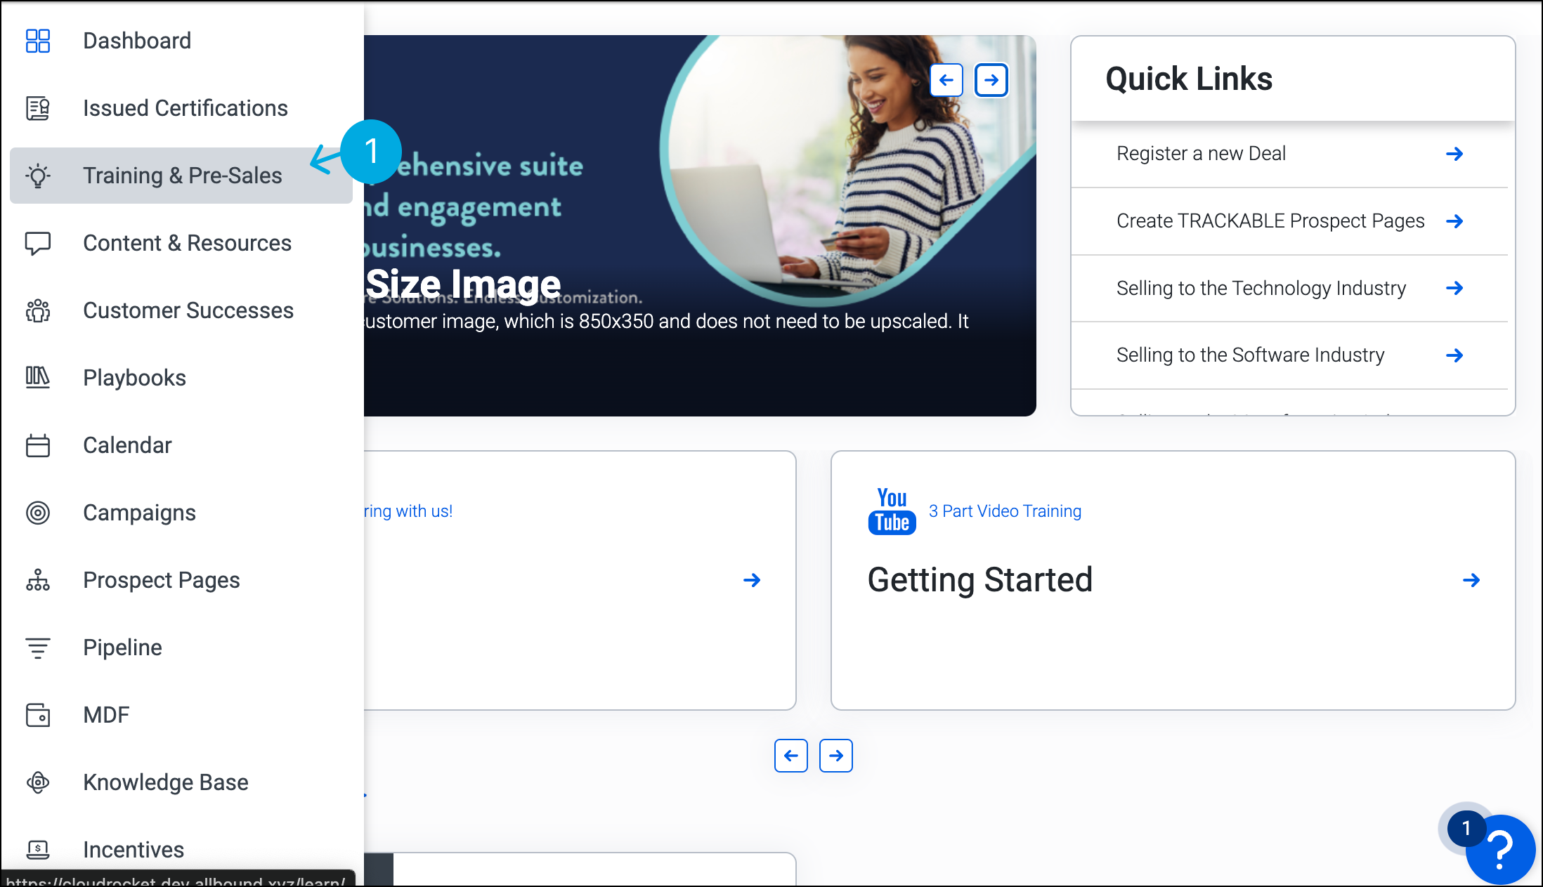Image resolution: width=1543 pixels, height=887 pixels.
Task: Open Register a new Deal quick link
Action: (1201, 153)
